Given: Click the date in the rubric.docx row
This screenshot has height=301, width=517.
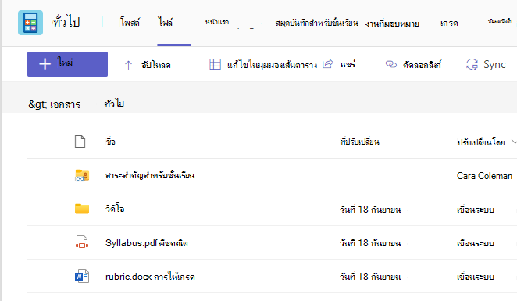Looking at the screenshot, I should coord(370,277).
